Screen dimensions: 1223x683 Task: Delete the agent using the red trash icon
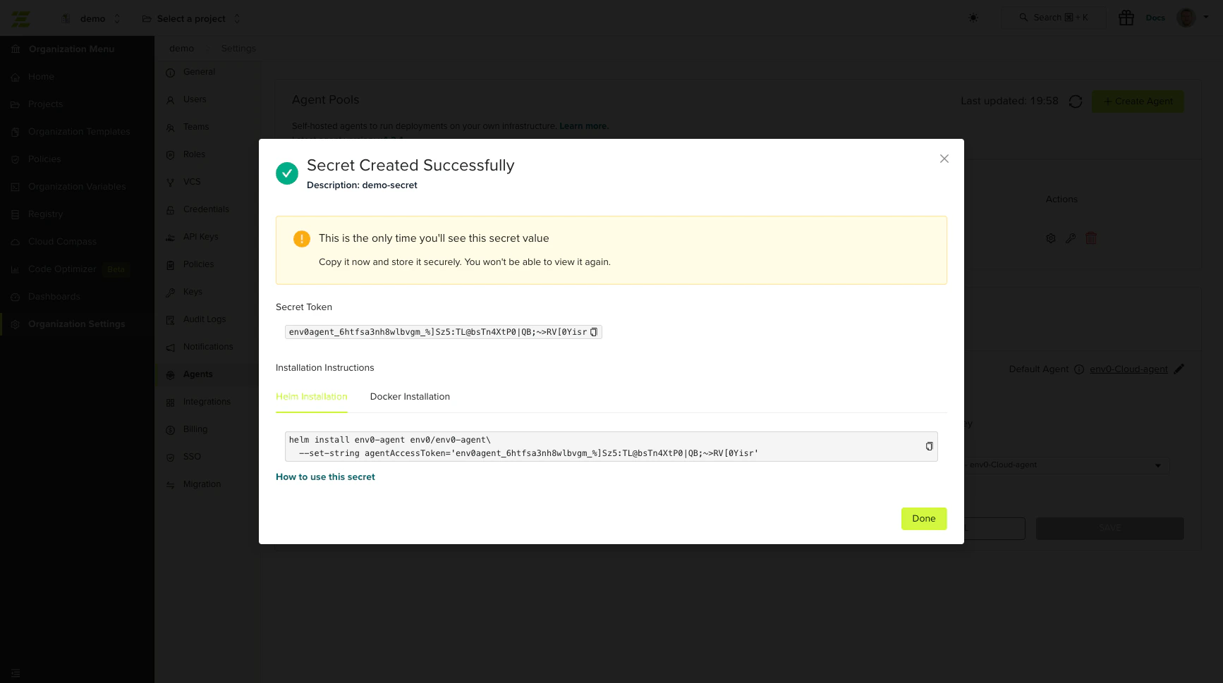click(1091, 238)
